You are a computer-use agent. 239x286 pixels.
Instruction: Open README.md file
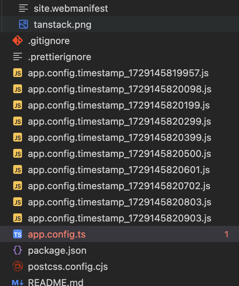56,283
